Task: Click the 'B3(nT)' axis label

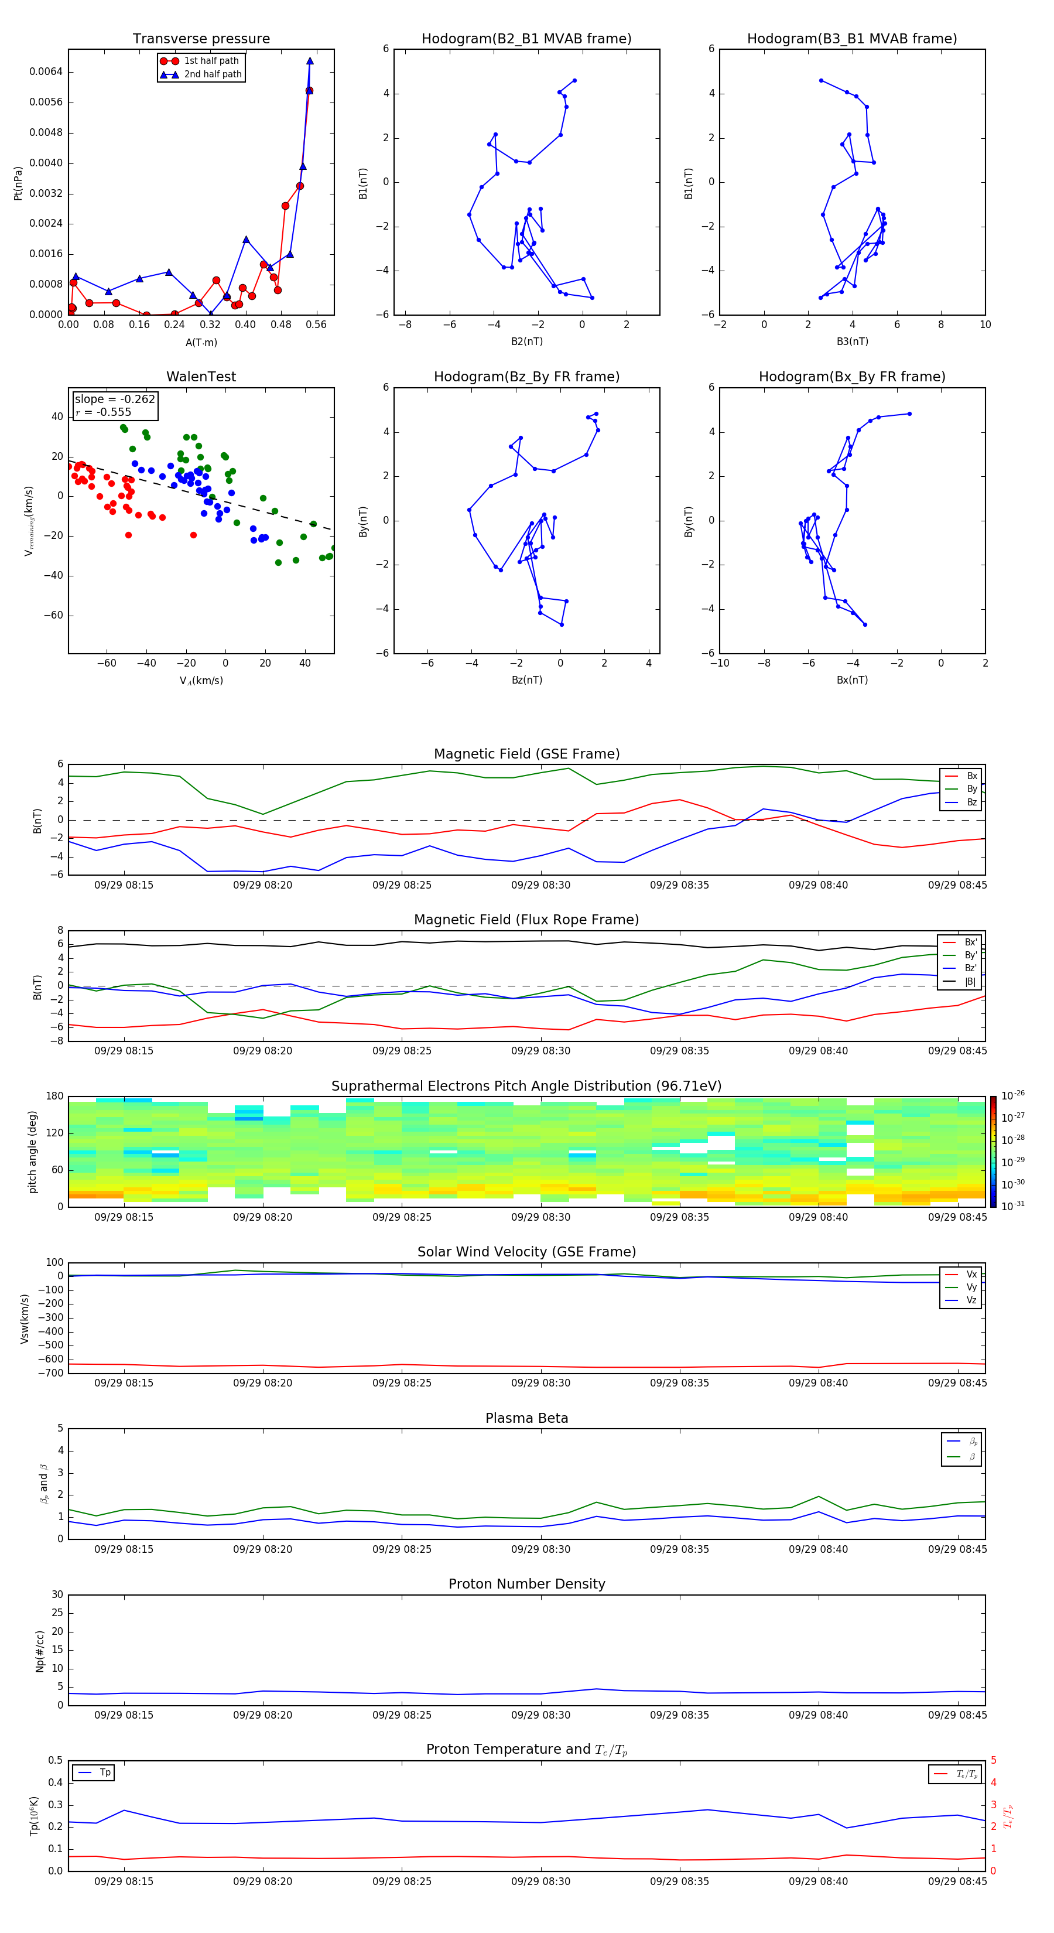Action: pos(852,341)
